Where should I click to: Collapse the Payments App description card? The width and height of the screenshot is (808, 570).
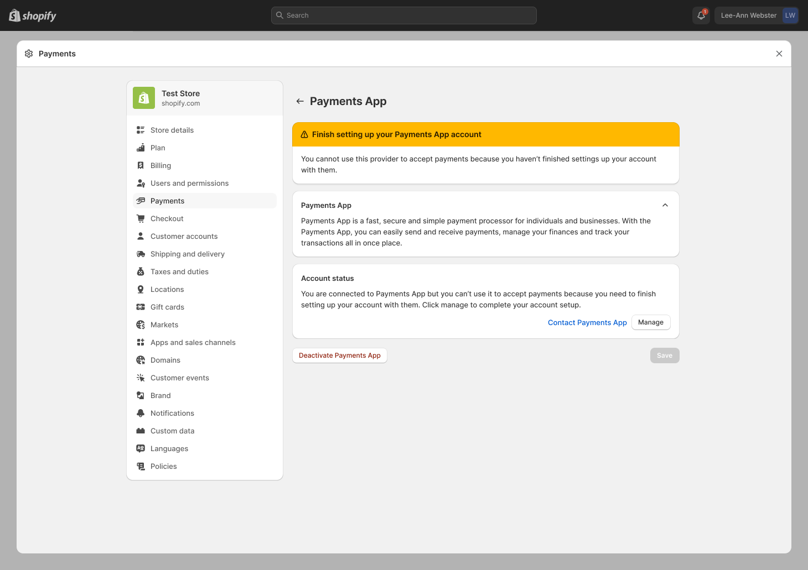[x=665, y=205]
